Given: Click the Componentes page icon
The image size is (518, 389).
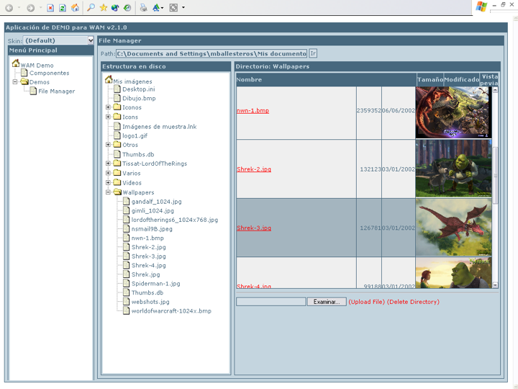Looking at the screenshot, I should [24, 73].
